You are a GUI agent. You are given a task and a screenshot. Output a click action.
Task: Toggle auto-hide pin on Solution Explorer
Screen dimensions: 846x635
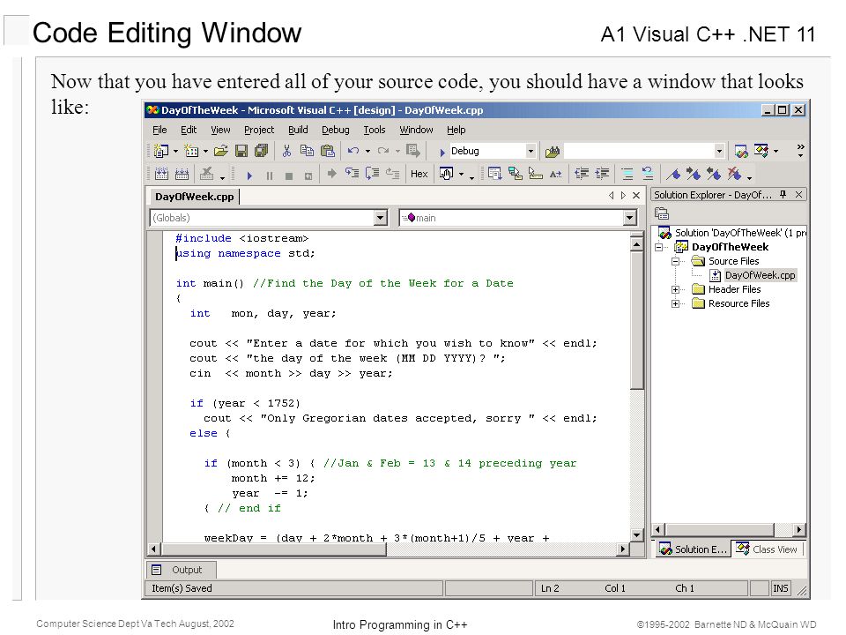coord(783,194)
